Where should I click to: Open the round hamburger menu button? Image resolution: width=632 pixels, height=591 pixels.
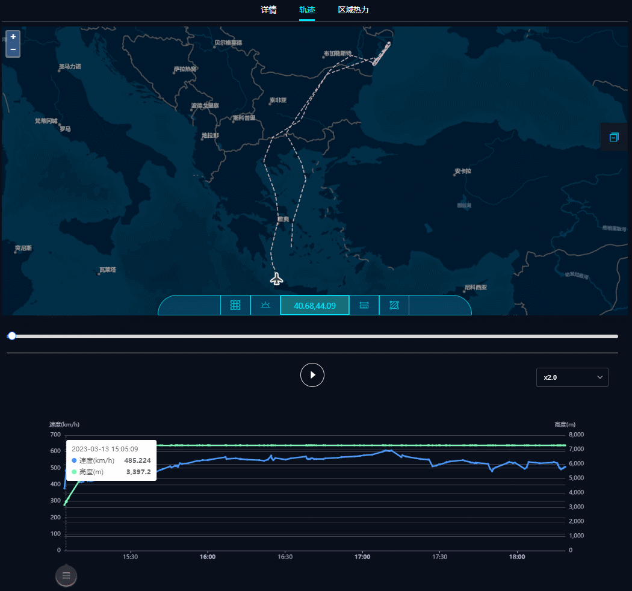66,575
